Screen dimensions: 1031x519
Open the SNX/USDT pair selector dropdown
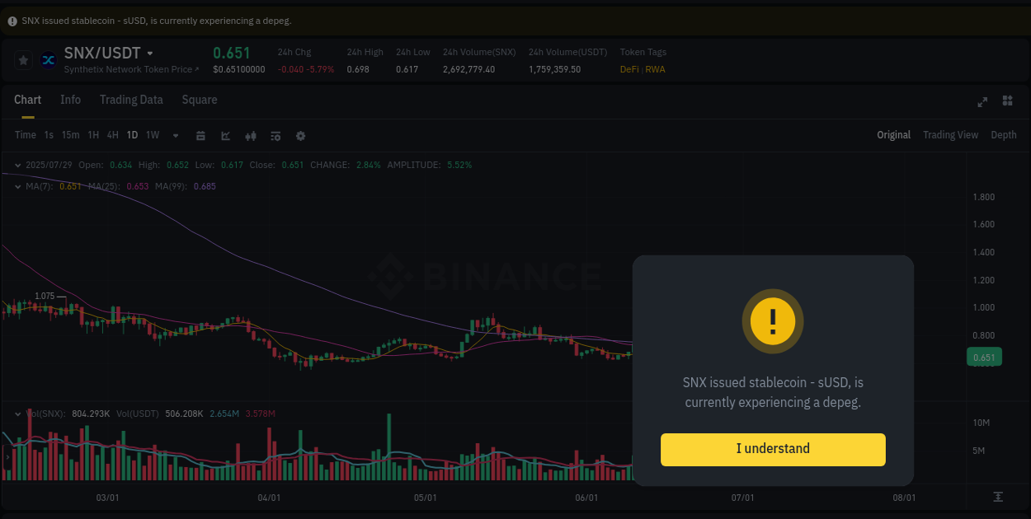click(151, 52)
